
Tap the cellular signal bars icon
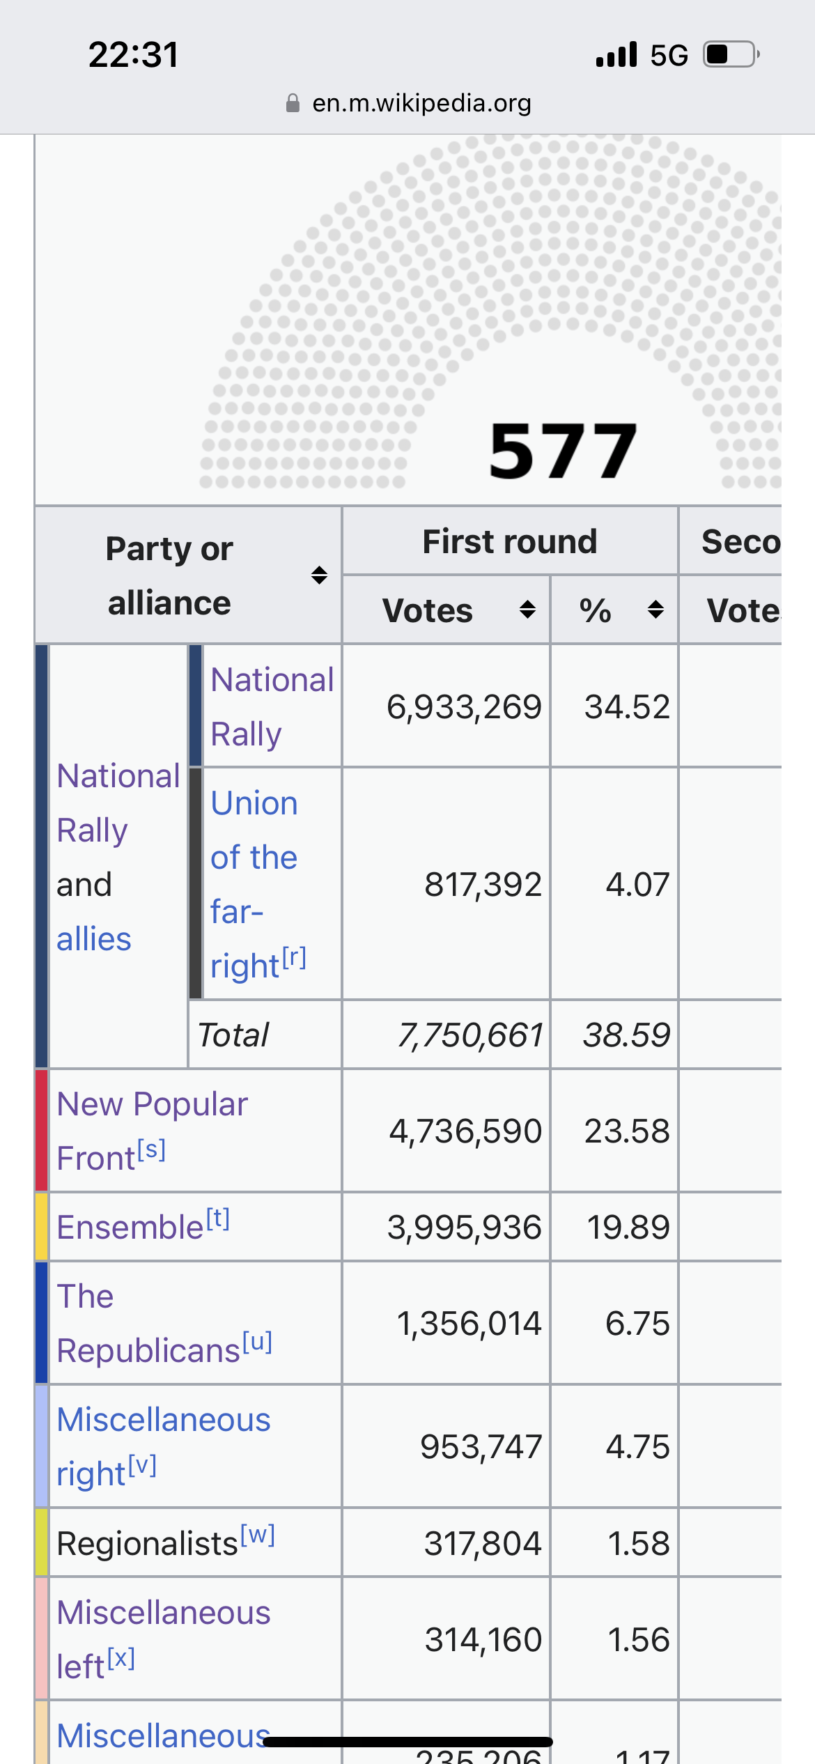tap(616, 54)
